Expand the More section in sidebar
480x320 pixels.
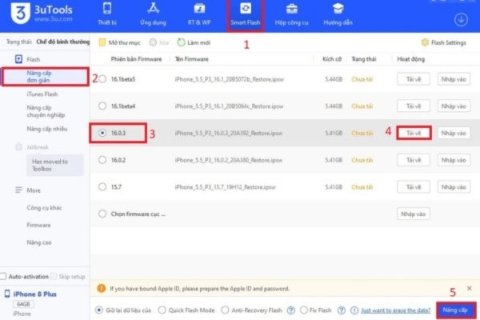32,190
